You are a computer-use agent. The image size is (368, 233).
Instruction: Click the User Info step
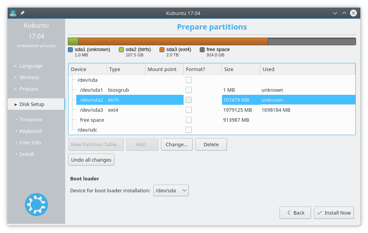(x=30, y=142)
